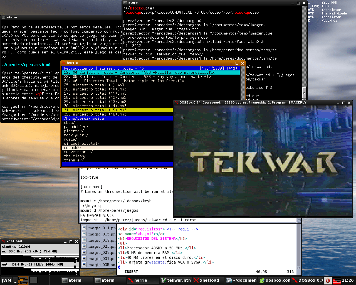Activate DOSBox 0.74 taskbar entry
The width and height of the screenshot is (356, 285).
[x=308, y=280]
